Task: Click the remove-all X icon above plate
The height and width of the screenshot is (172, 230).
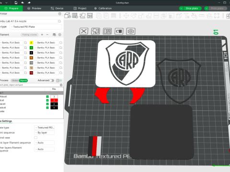Action: [x=84, y=31]
